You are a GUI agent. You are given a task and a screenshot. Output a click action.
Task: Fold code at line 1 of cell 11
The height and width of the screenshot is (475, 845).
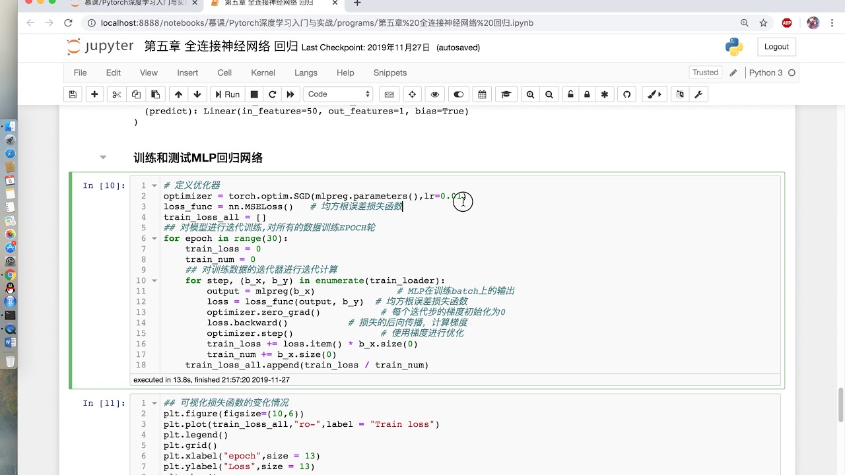tap(154, 402)
